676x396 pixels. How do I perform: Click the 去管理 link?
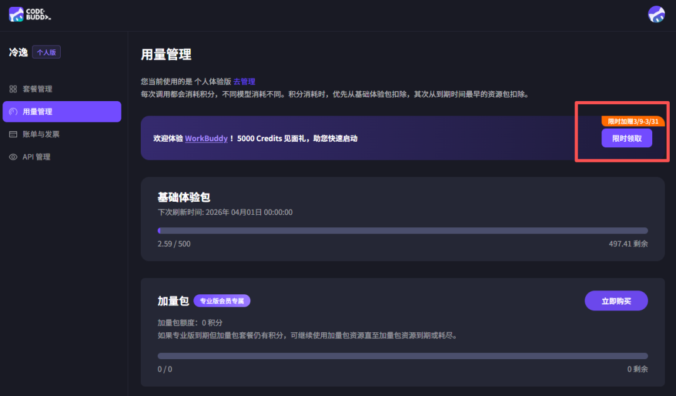246,81
